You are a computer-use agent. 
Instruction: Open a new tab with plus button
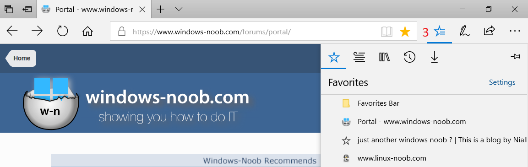tap(161, 9)
